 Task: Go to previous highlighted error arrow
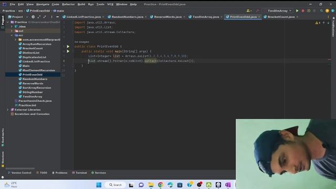[x=323, y=23]
